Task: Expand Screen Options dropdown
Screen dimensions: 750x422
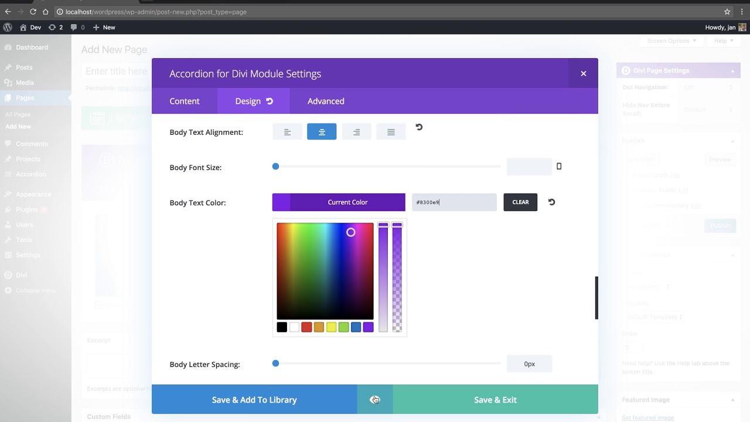Action: (671, 41)
